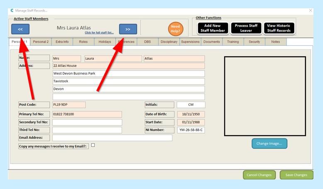The height and width of the screenshot is (189, 323).
Task: Go to previous staff member with << button
Action: 20,29
